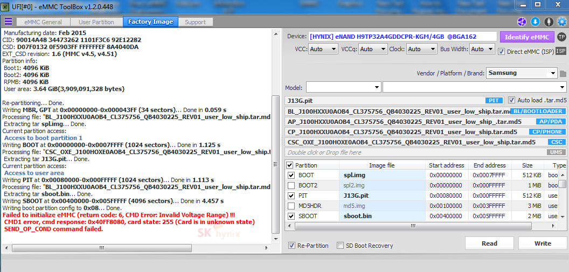Open the Vendor / Platform / Brand dropdown
The image size is (569, 272).
pos(522,73)
